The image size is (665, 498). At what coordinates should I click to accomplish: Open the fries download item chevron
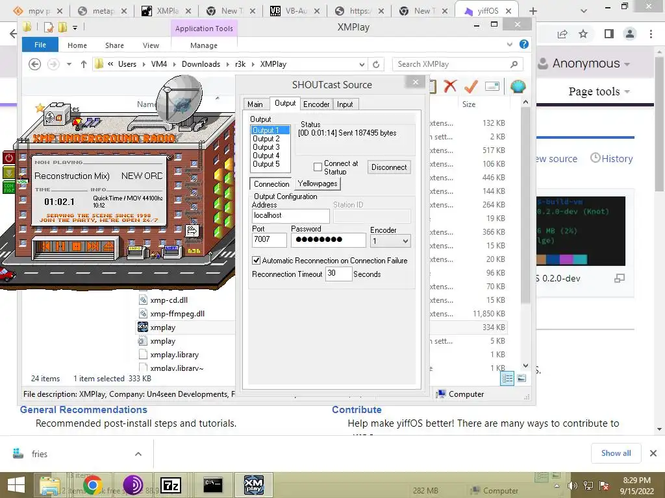(138, 454)
